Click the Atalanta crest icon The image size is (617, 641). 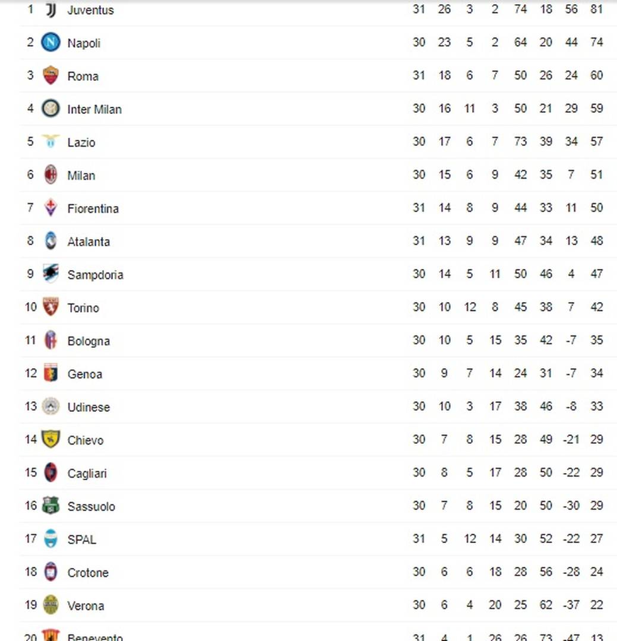tap(50, 241)
